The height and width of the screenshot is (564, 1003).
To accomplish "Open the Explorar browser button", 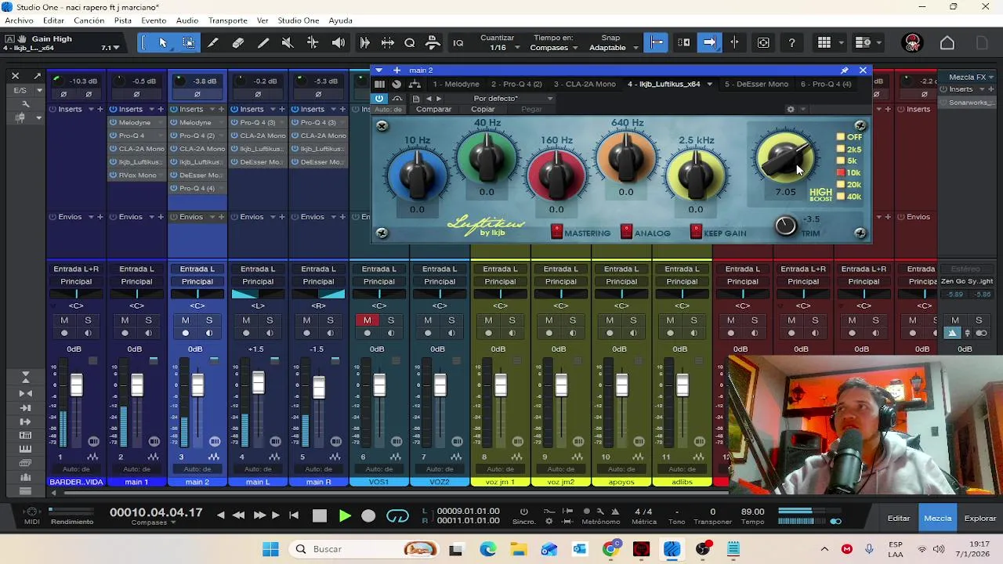I will tap(980, 519).
